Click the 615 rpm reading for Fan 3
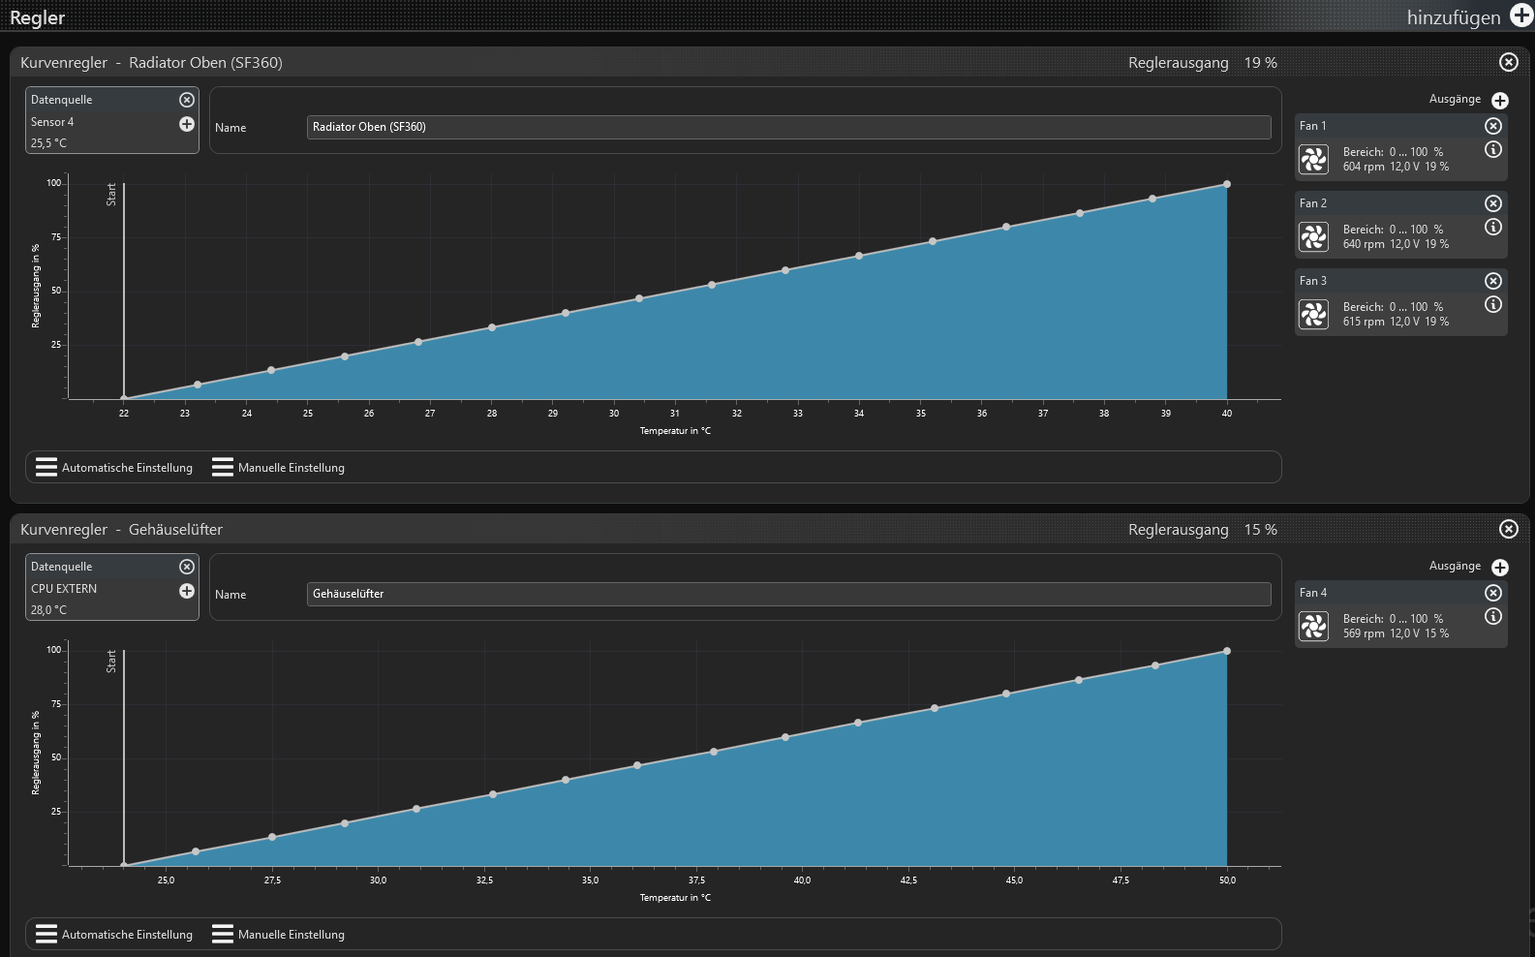The image size is (1535, 957). [1364, 322]
